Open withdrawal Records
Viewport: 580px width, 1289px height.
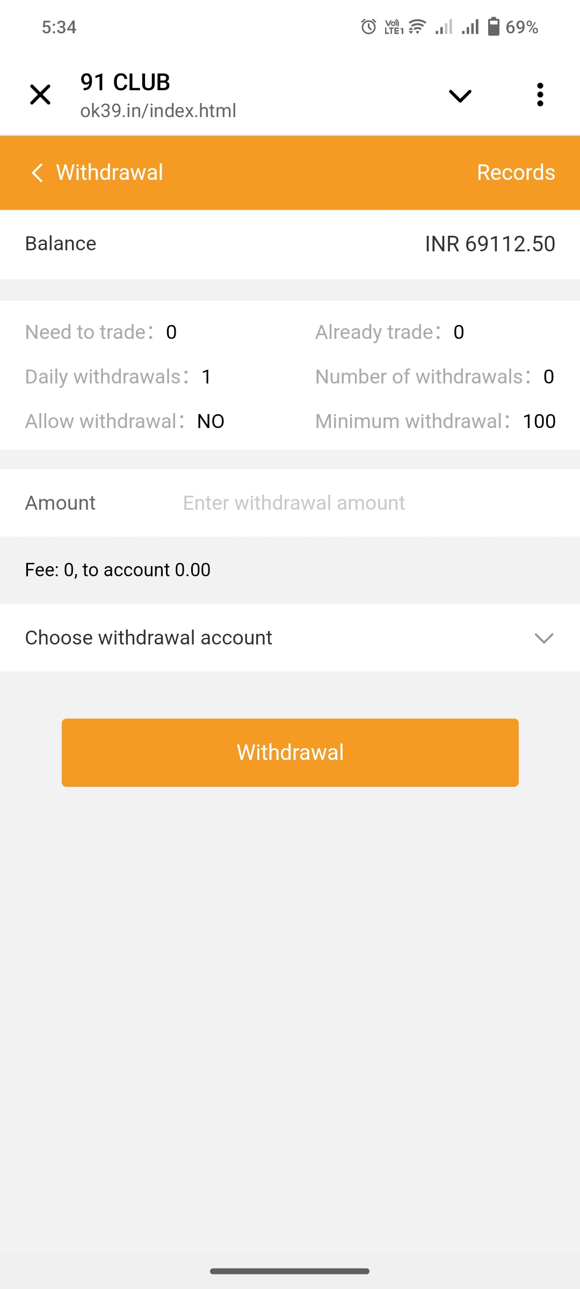pos(516,173)
